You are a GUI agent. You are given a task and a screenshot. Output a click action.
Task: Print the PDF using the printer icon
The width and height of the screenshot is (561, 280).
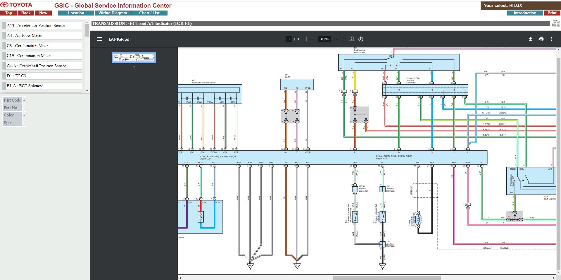[x=541, y=39]
